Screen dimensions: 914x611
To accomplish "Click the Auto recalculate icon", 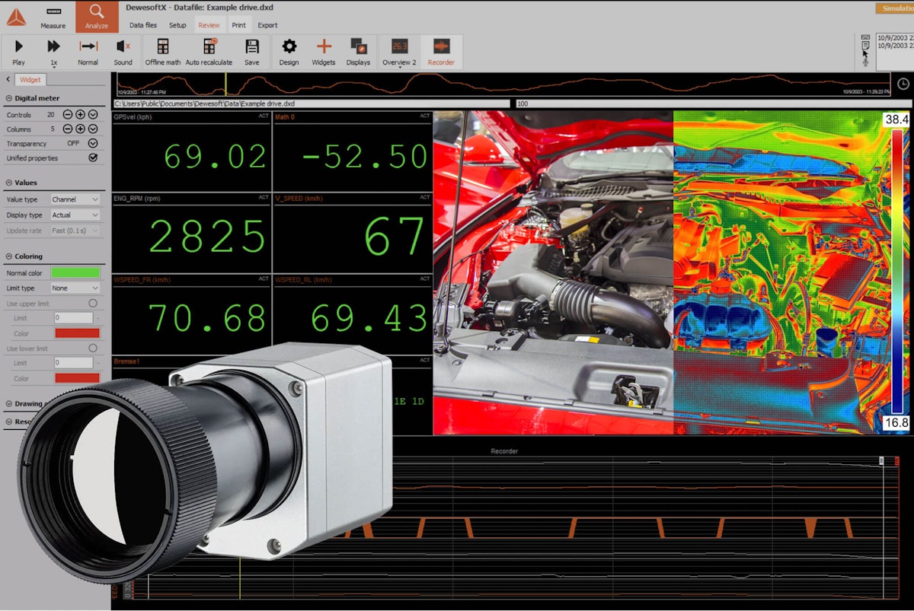I will click(x=209, y=50).
